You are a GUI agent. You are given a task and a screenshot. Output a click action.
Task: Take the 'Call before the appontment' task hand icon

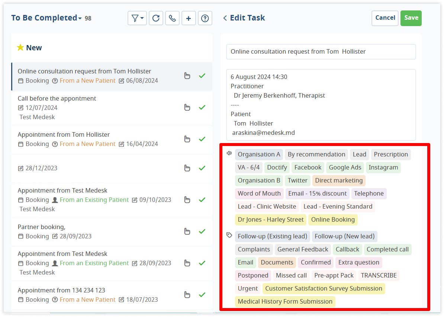click(x=187, y=107)
